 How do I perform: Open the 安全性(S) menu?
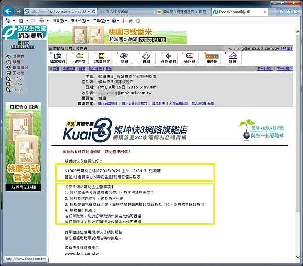point(80,21)
